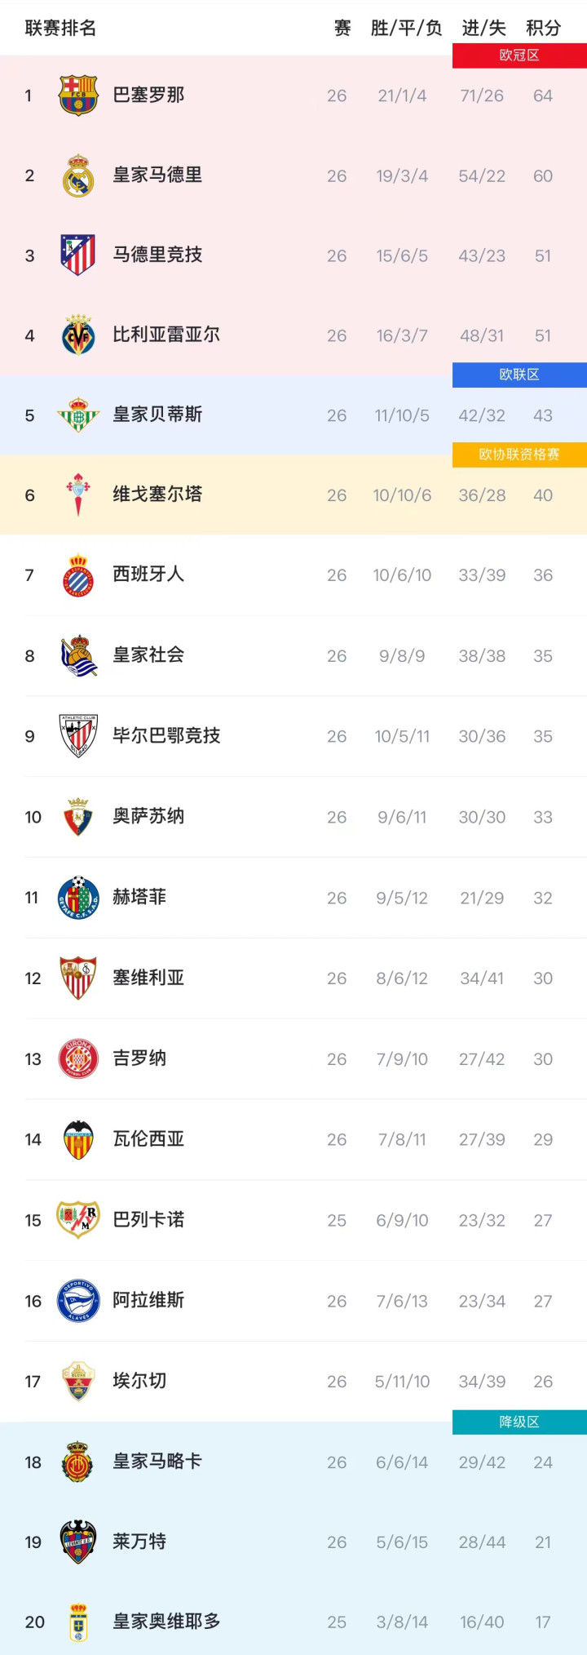Click the Barcelona club crest
The width and height of the screenshot is (587, 1655).
coord(78,95)
